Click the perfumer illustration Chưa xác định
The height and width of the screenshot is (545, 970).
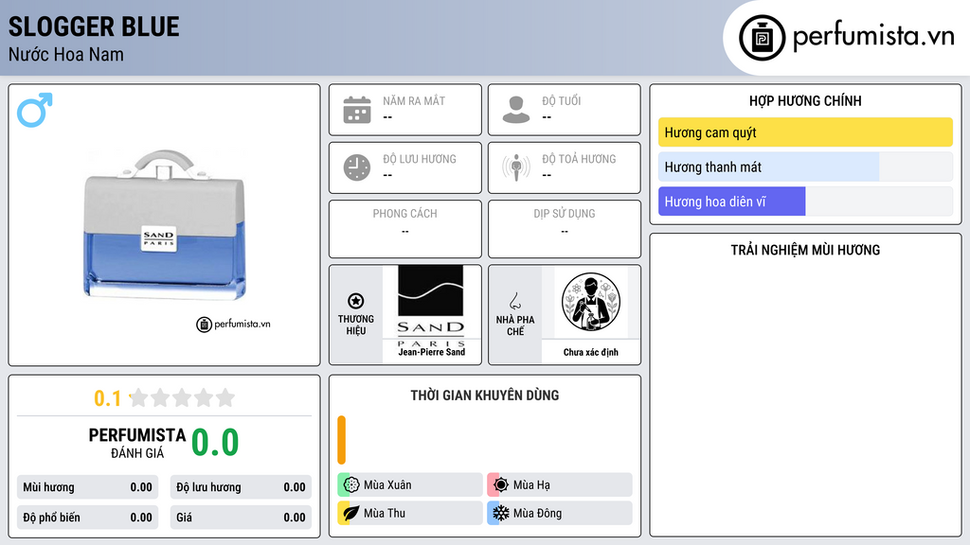(x=591, y=303)
